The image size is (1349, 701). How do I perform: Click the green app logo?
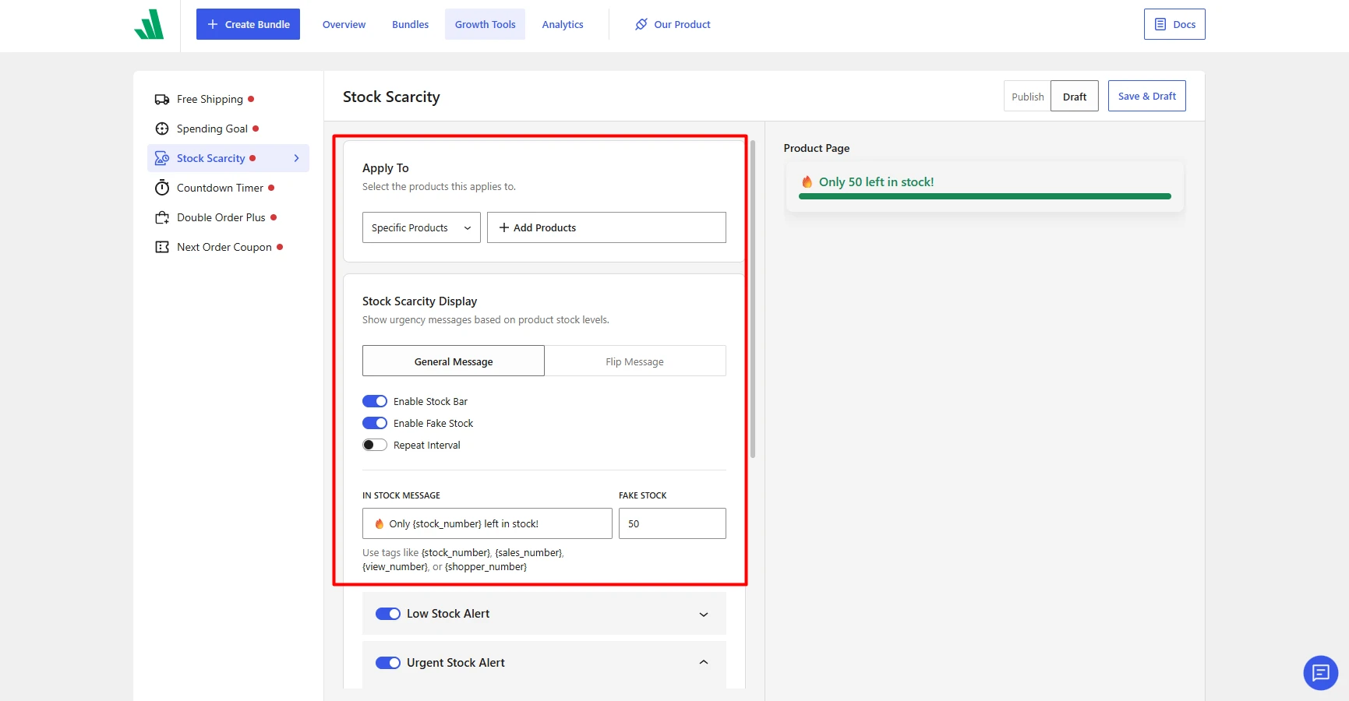149,24
